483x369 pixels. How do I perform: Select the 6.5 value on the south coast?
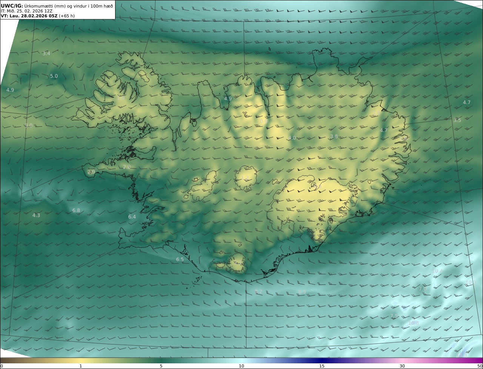(x=180, y=260)
